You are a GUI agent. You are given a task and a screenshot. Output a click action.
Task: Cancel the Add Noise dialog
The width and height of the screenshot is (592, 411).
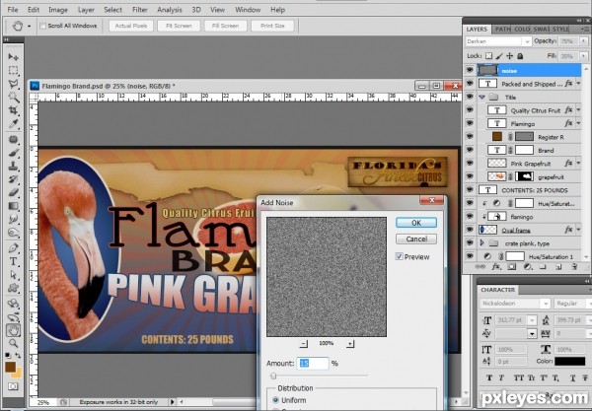(416, 239)
